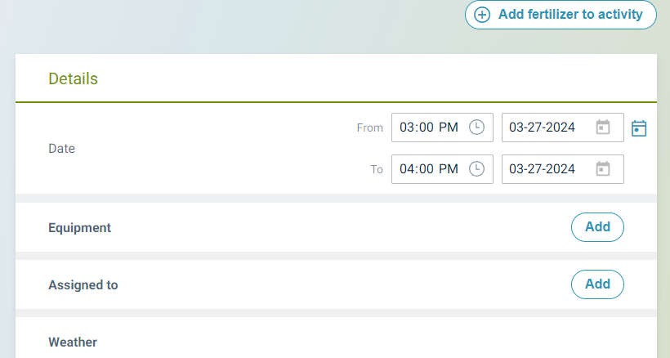This screenshot has height=358, width=670.
Task: Click the Weather section label
Action: 73,342
